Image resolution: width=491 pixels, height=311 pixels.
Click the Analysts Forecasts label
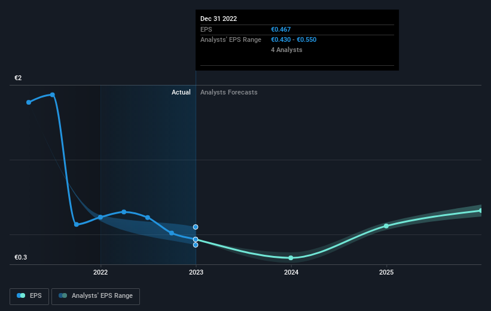[x=229, y=92]
